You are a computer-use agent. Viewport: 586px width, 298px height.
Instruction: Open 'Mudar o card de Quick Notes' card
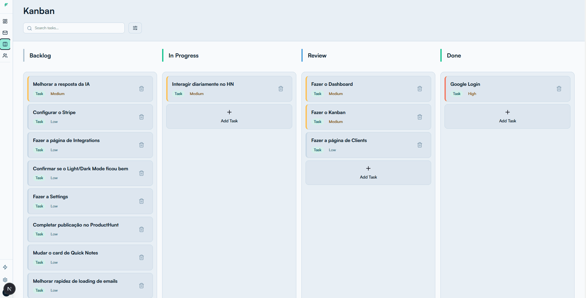click(x=90, y=257)
